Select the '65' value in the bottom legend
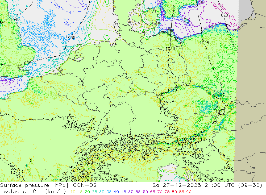 click(x=152, y=192)
